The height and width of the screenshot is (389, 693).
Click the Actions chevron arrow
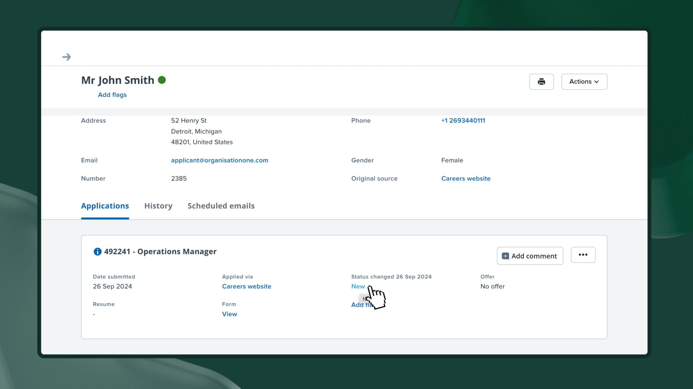[597, 82]
